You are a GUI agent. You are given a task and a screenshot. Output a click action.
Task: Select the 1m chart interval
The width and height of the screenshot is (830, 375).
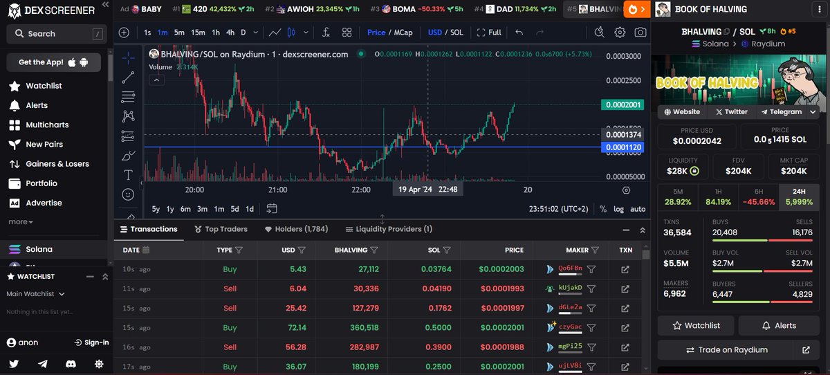click(162, 33)
